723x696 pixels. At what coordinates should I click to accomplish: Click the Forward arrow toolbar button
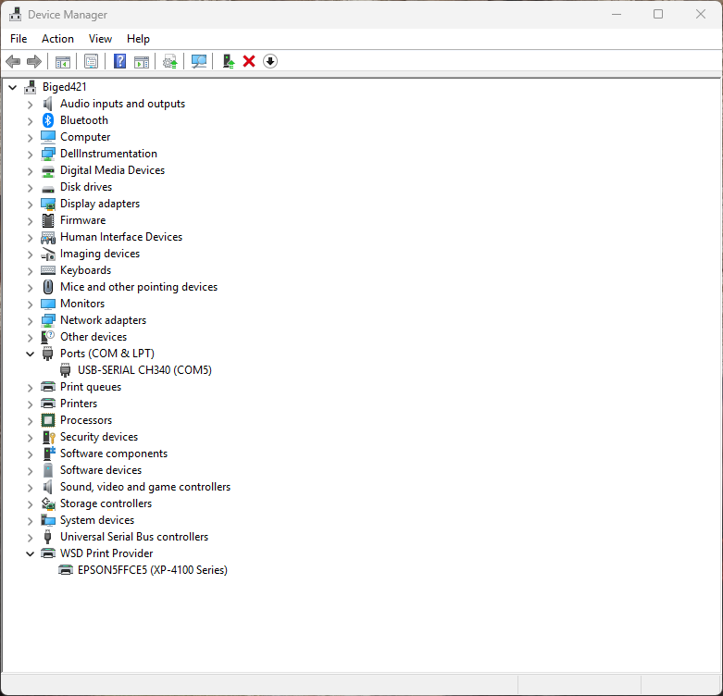[x=34, y=61]
